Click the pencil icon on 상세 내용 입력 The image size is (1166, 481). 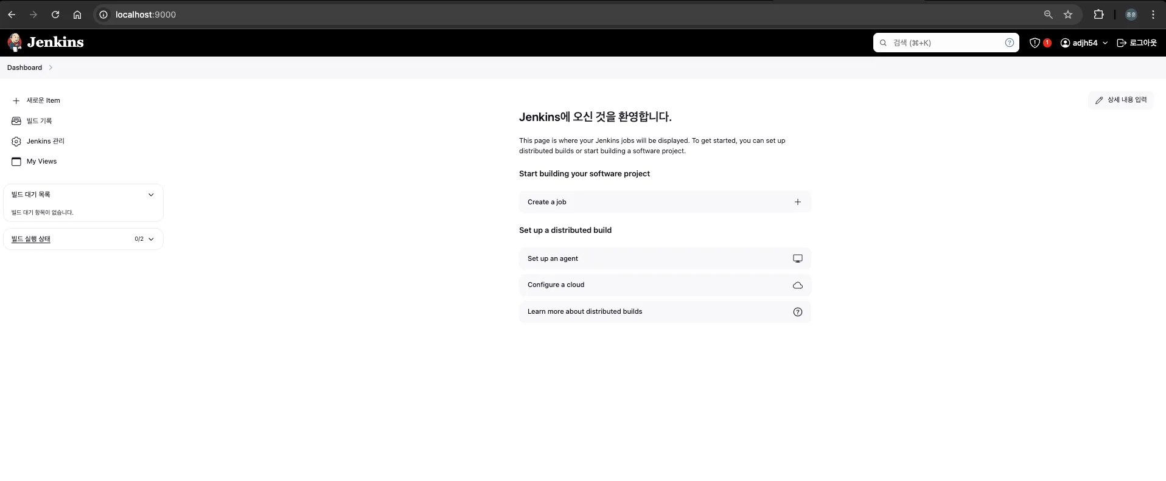[x=1099, y=100]
